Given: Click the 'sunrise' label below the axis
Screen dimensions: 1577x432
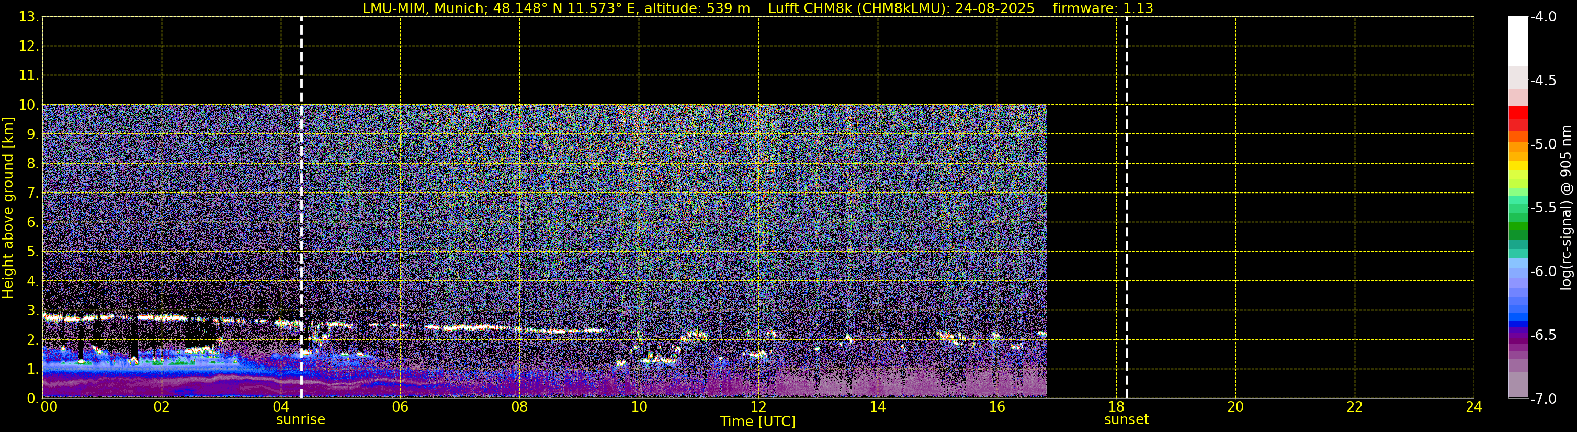Looking at the screenshot, I should [301, 419].
